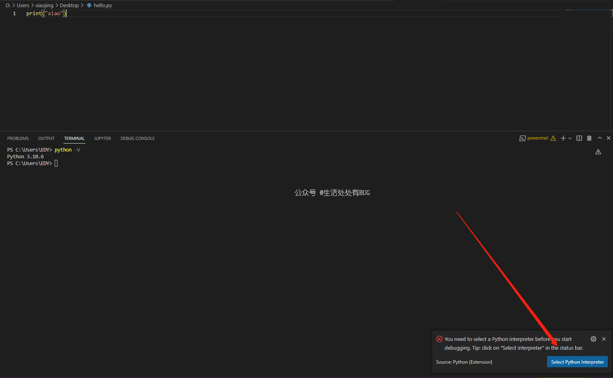This screenshot has height=378, width=613.
Task: Show the DEBUG CONSOLE tab
Action: coord(137,138)
